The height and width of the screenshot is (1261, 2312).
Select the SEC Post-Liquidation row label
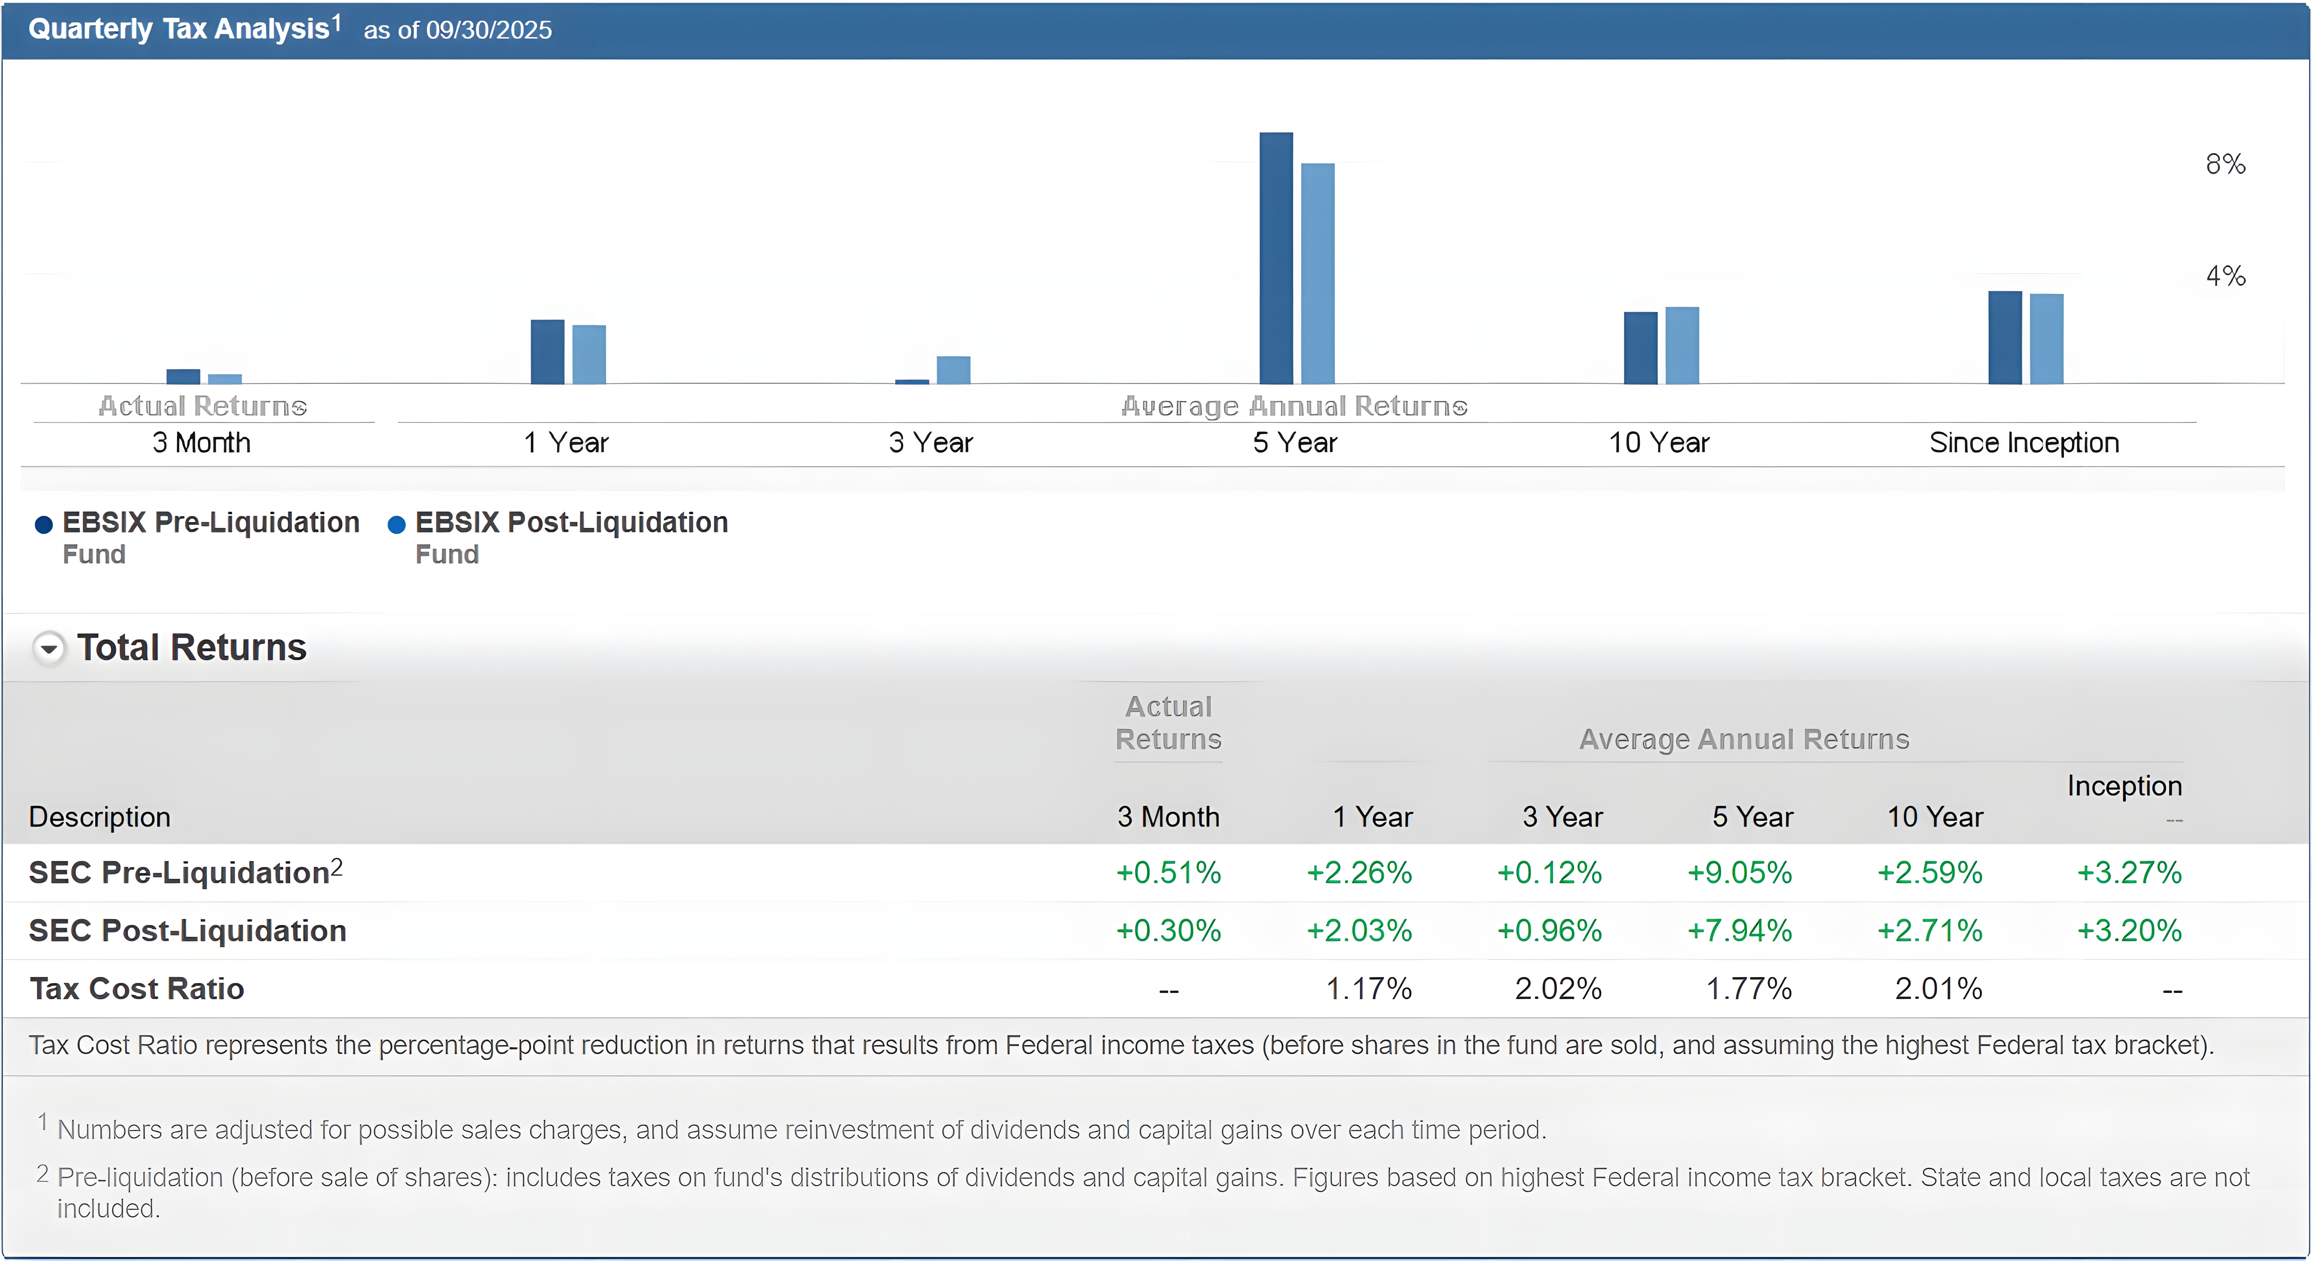tap(187, 930)
